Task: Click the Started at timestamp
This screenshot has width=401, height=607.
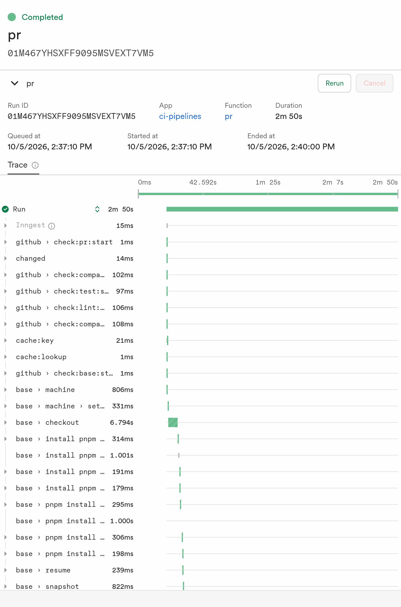Action: 169,147
